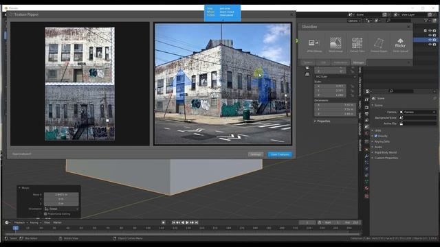
Task: Click the Active Clip field icon
Action: tap(401, 123)
